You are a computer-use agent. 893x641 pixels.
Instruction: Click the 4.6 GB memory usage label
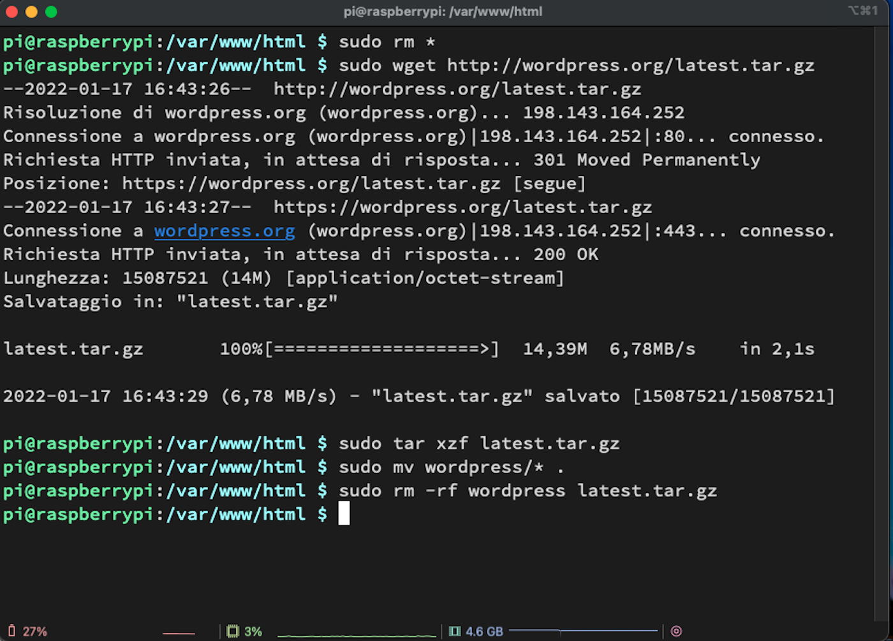(x=484, y=631)
